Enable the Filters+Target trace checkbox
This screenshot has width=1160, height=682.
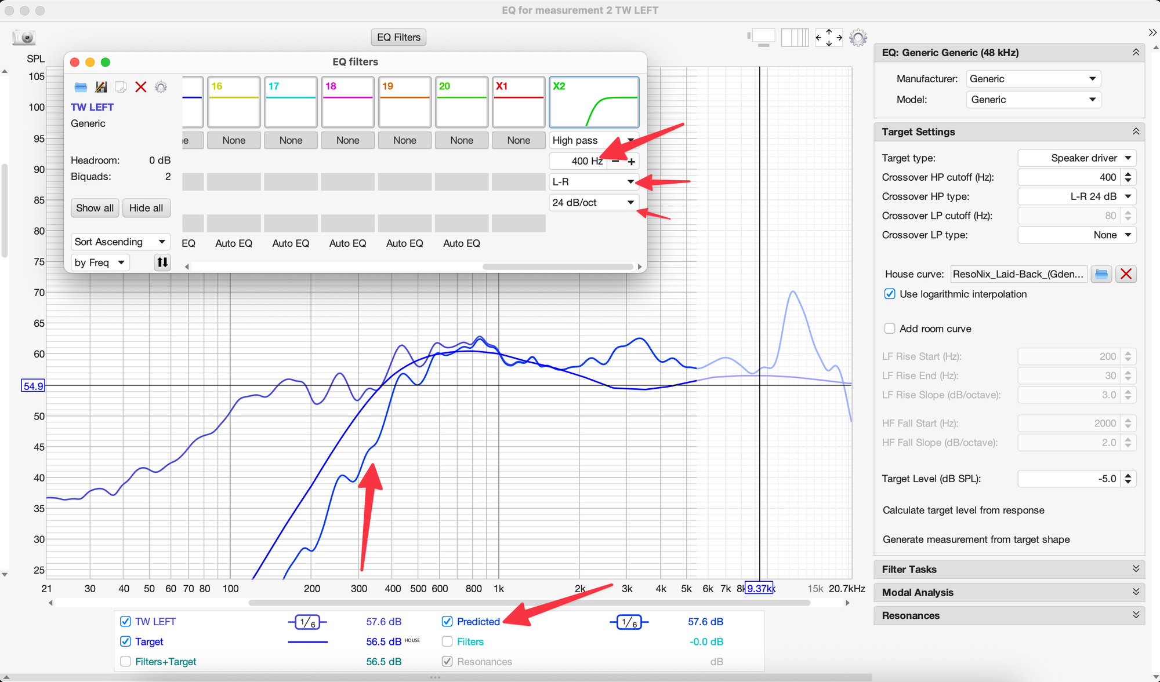[x=125, y=661]
